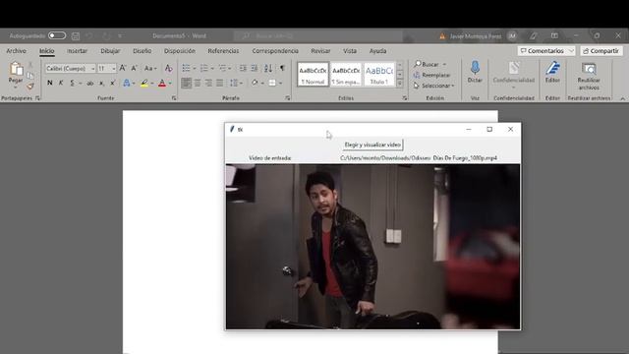Open the font size 11 dropdown
The width and height of the screenshot is (629, 354).
coord(114,69)
